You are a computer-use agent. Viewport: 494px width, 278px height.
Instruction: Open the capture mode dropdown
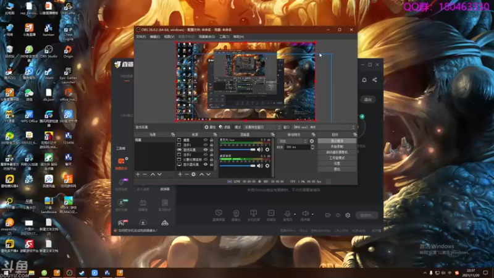tap(262, 127)
